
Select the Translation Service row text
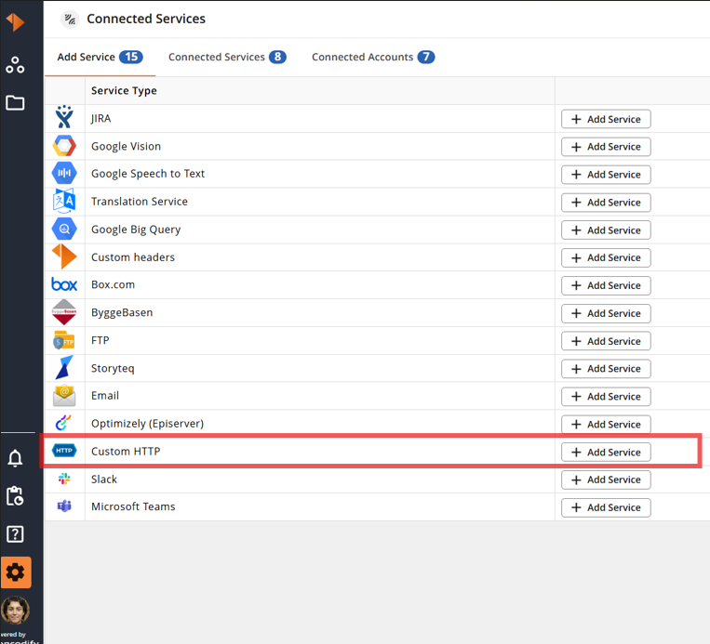click(139, 202)
